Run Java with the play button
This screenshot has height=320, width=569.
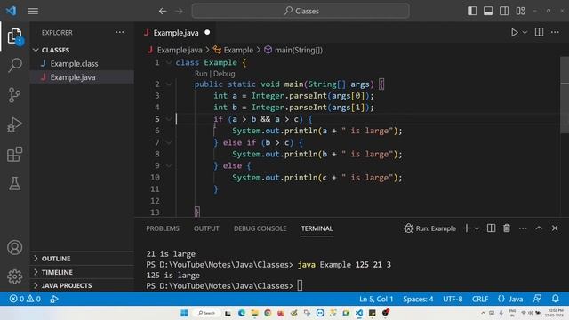click(x=514, y=32)
